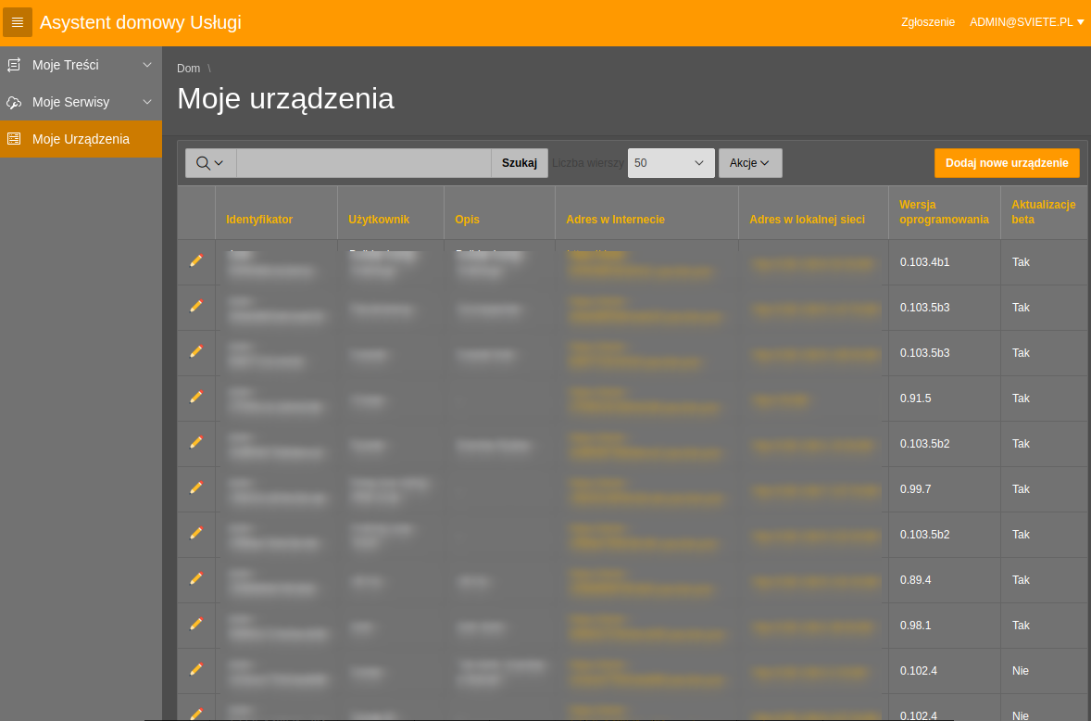
Task: Click edit pencil for version 0.91.5 row
Action: pyautogui.click(x=196, y=398)
